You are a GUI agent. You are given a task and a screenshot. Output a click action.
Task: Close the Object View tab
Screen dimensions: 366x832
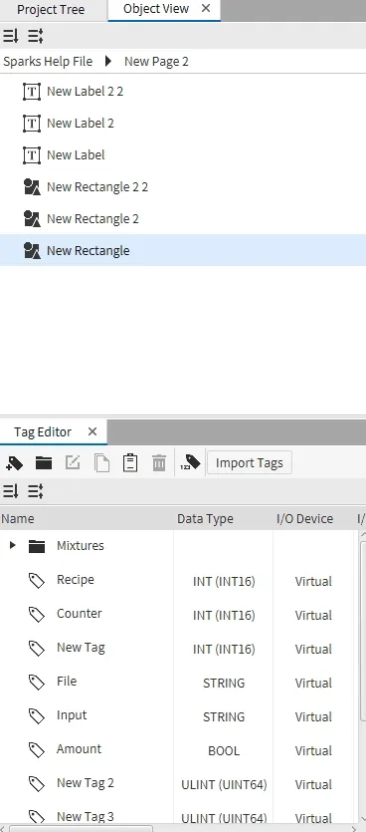[206, 9]
